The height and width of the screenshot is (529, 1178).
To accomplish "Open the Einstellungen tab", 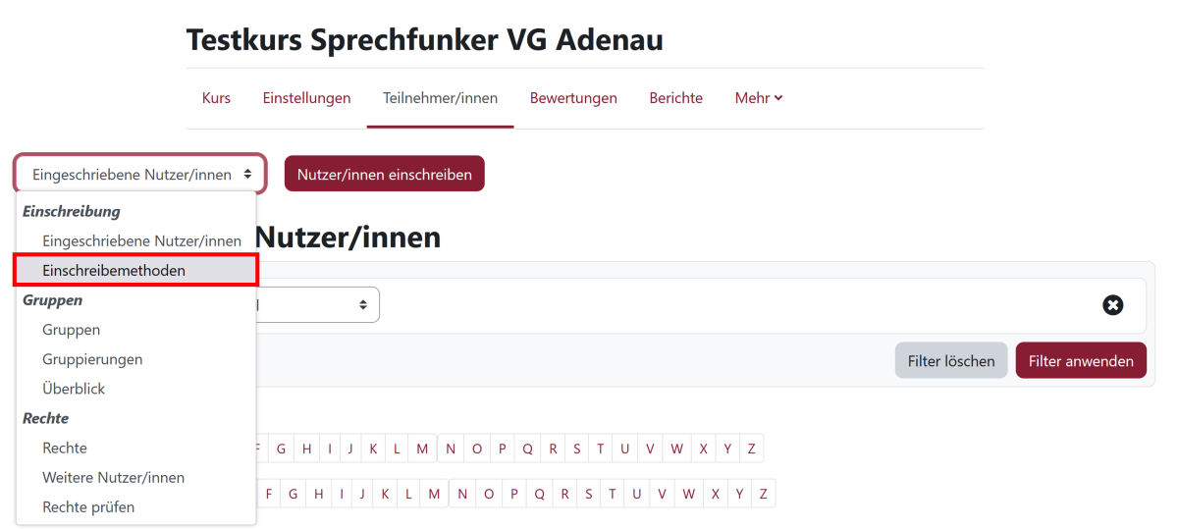I will pos(306,98).
